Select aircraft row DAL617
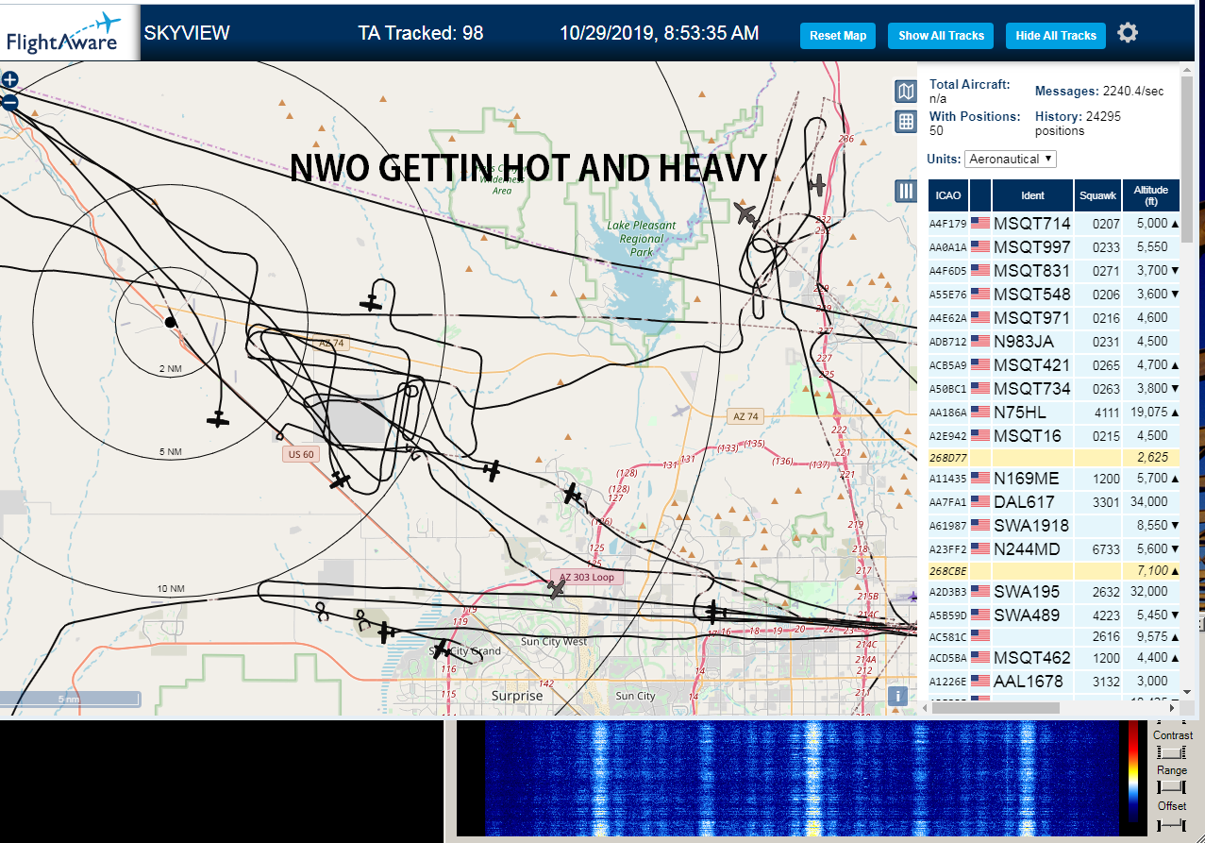 (x=1054, y=502)
